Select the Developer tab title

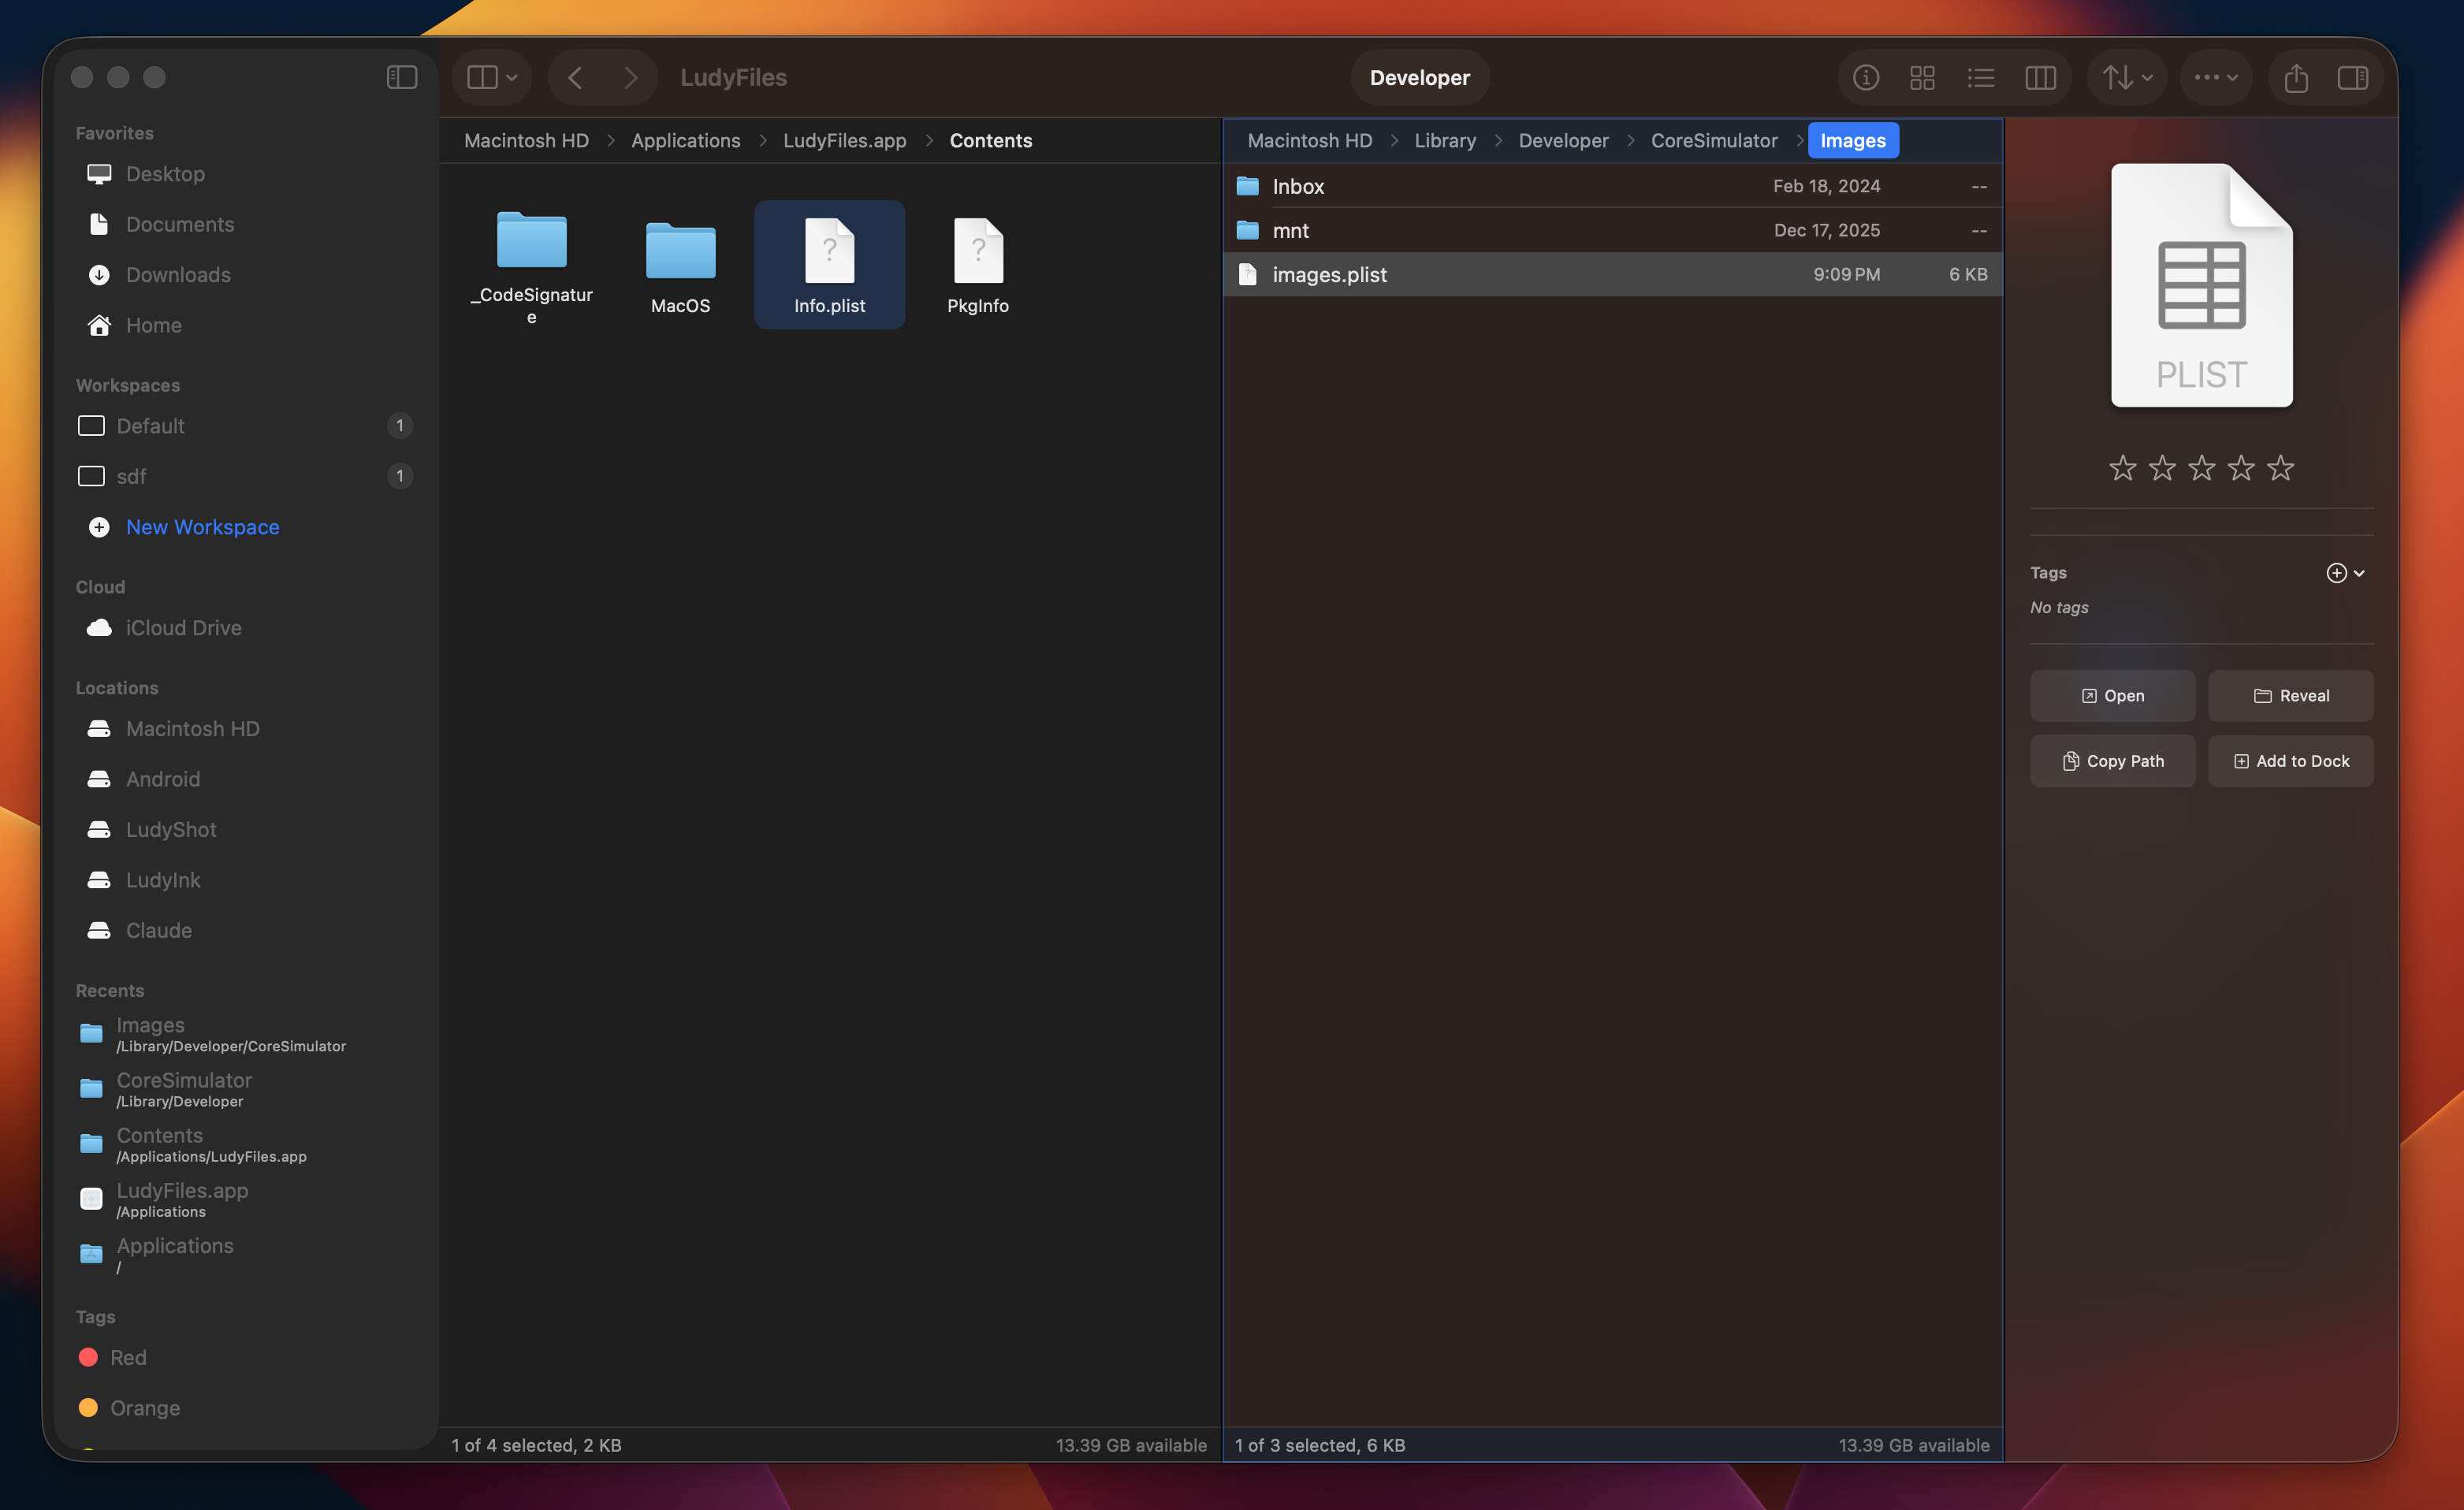[x=1419, y=77]
